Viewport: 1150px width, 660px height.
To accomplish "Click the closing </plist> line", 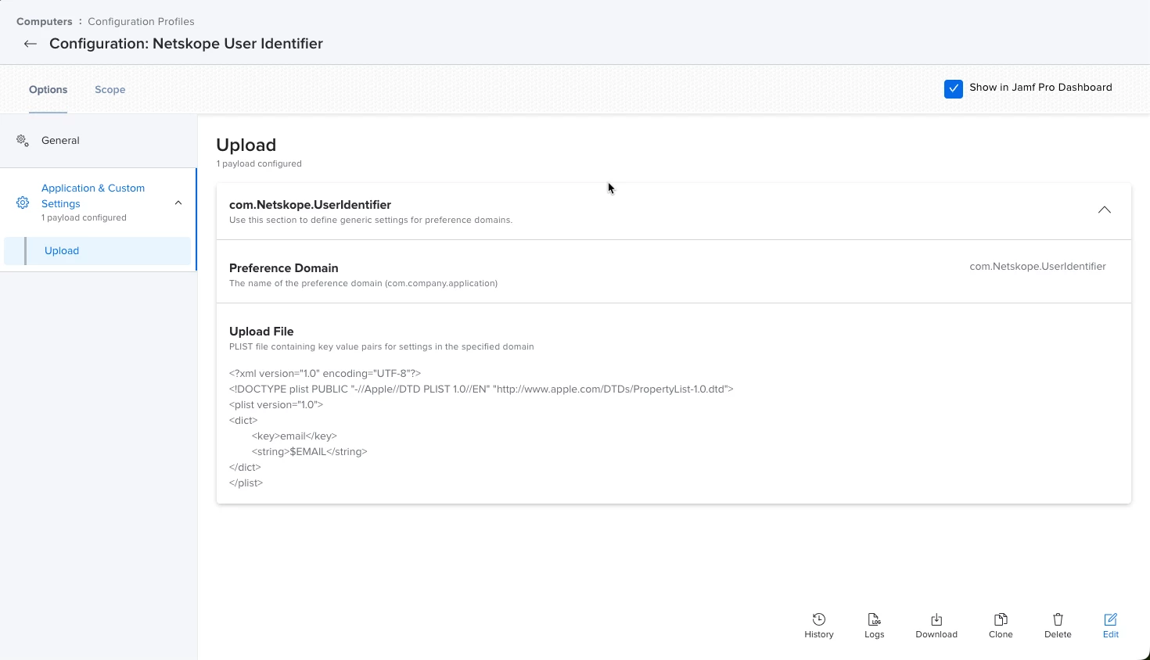I will 246,483.
